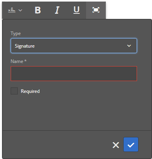Viewport: 152px width, 159px height.
Task: Toggle italic formatting
Action: [57, 10]
